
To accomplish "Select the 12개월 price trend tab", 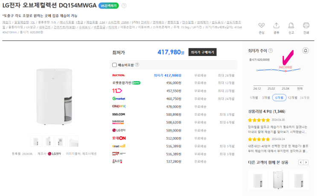I will coord(292,98).
